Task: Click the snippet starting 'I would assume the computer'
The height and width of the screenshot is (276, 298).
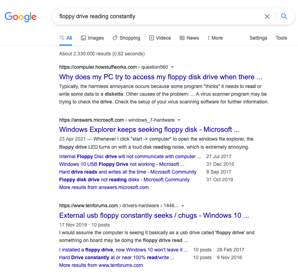Action: click(157, 236)
